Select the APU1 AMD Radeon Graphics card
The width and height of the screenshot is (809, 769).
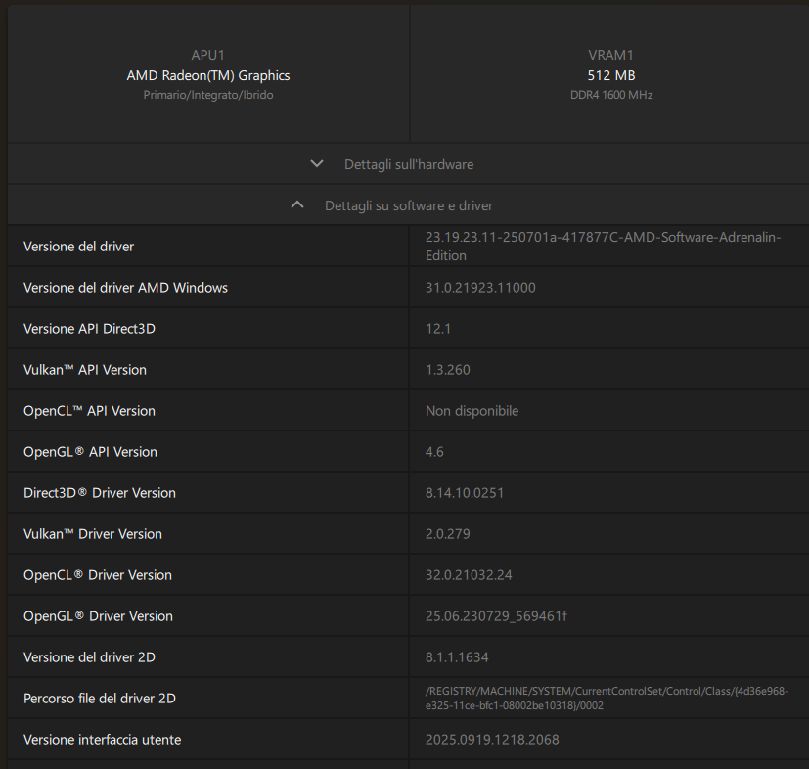pyautogui.click(x=208, y=75)
